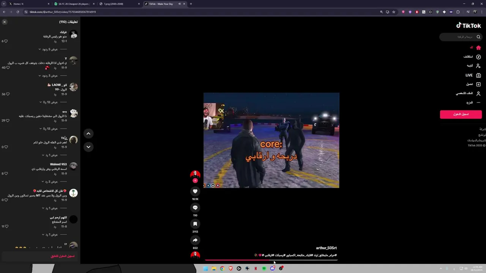Open the More (المزيد) menu
Image resolution: width=486 pixels, height=273 pixels.
473,102
